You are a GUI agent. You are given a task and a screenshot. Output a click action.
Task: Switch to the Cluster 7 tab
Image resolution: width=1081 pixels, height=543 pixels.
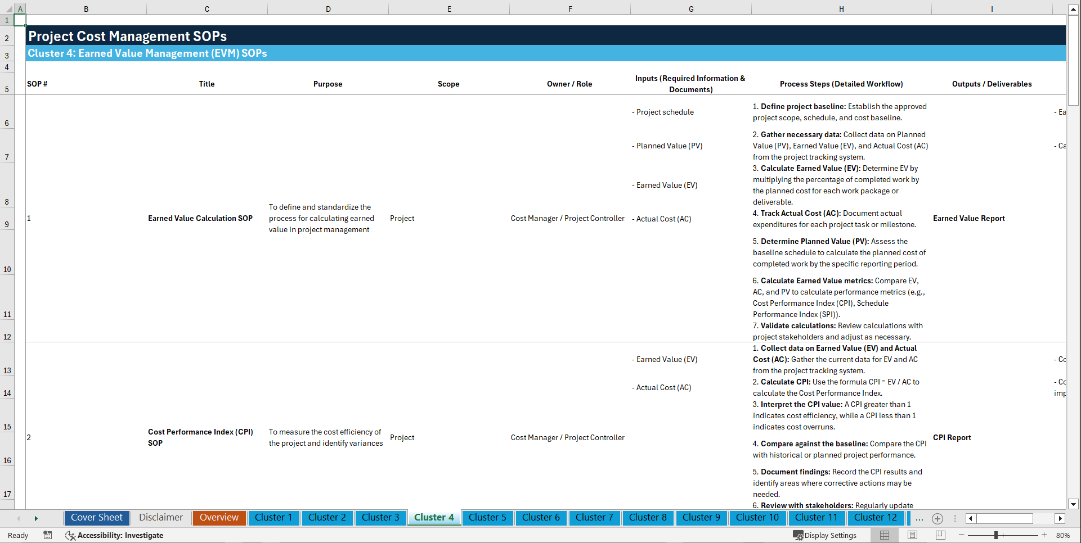[x=594, y=518]
